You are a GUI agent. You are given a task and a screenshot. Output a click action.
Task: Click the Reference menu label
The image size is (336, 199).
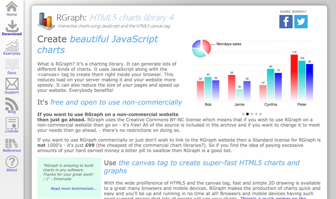[x=12, y=151]
